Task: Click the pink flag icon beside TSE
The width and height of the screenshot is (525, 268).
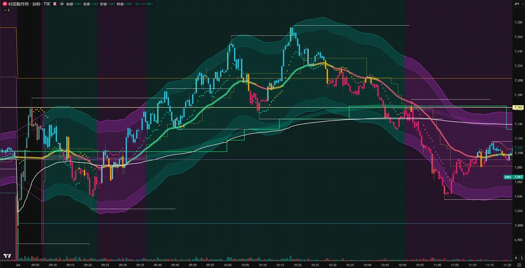Action: tap(54, 3)
